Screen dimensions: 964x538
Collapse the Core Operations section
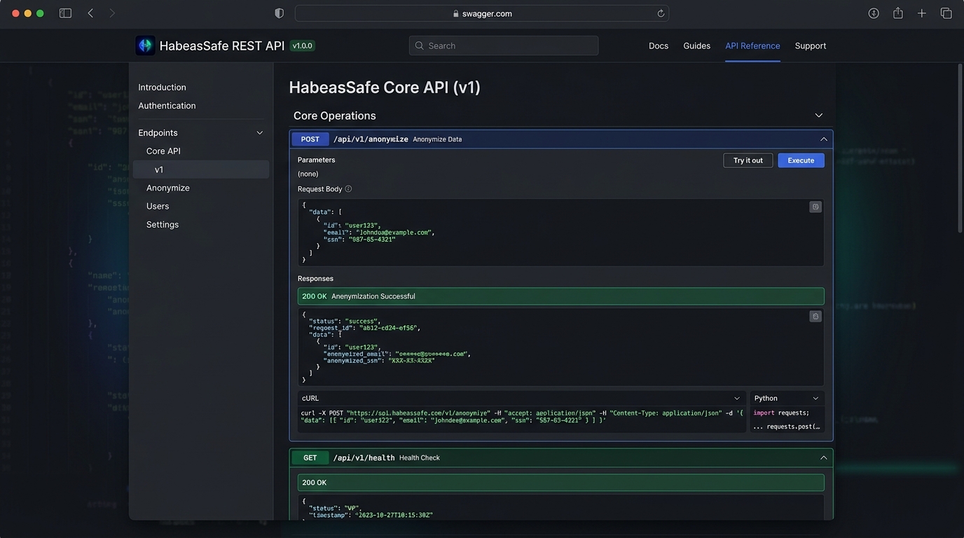pos(818,116)
